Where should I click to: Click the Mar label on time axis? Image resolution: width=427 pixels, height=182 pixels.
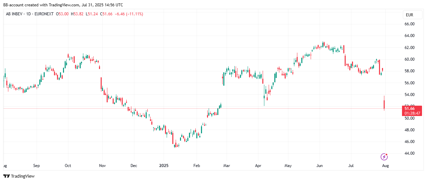point(227,165)
